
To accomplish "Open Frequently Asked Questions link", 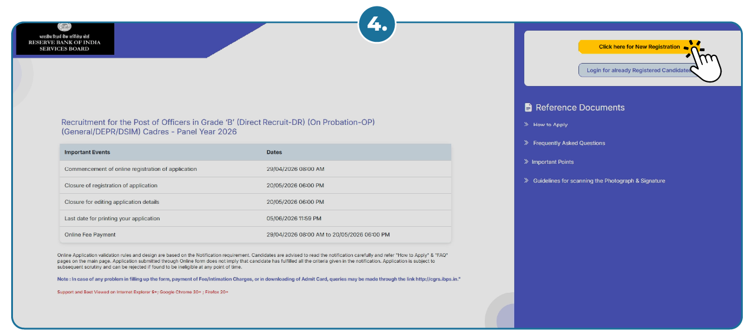I will pos(569,143).
